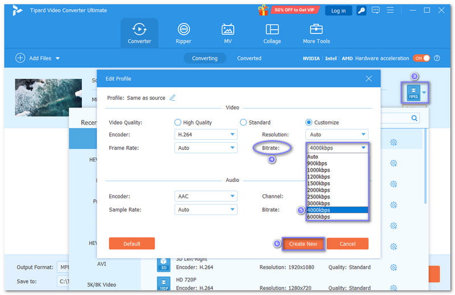Click the Default button
The width and height of the screenshot is (455, 295).
[x=132, y=244]
